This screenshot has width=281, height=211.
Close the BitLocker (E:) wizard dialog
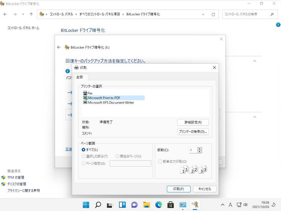click(x=221, y=39)
